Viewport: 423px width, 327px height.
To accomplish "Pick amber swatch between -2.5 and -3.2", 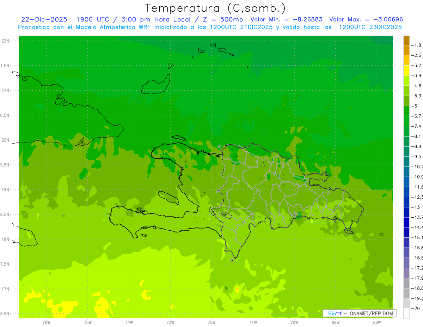I will [406, 60].
